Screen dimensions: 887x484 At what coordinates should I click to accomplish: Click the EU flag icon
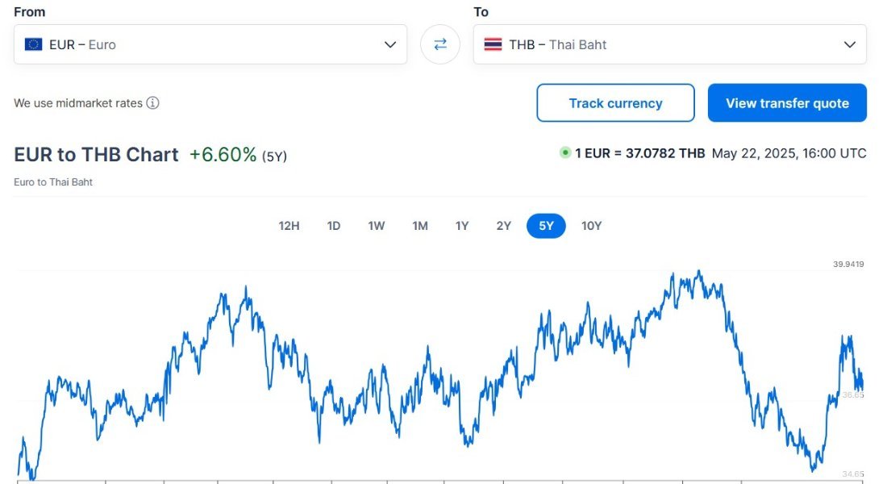click(x=33, y=44)
